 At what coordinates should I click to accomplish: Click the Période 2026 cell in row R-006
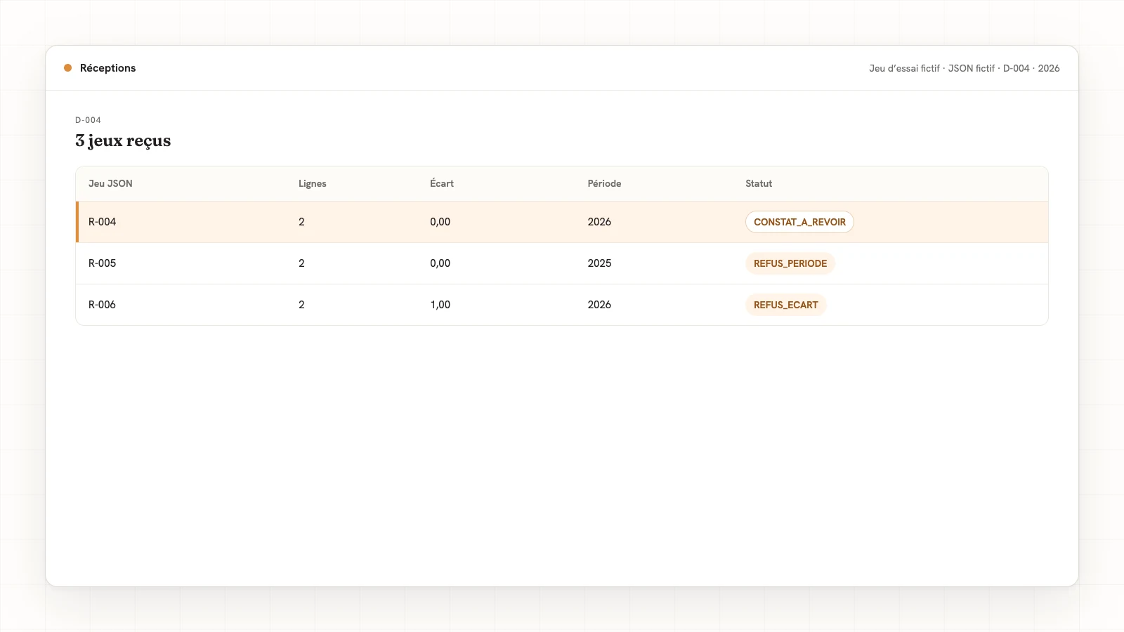point(599,305)
